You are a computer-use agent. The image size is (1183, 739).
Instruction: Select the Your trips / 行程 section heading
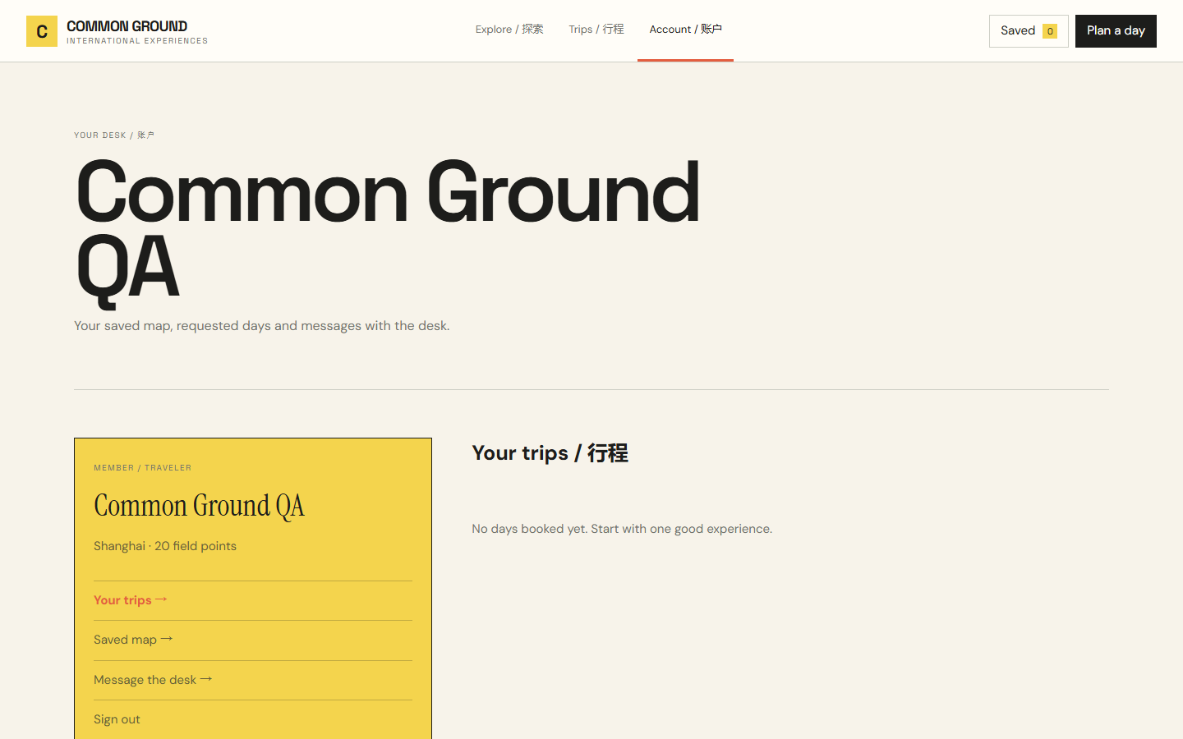click(550, 452)
